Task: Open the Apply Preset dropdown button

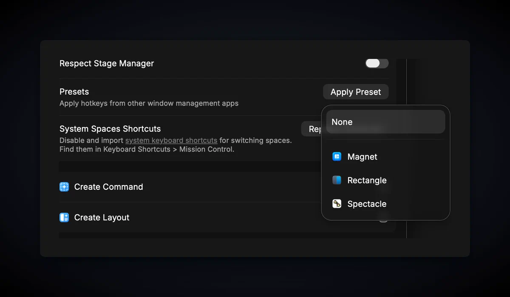Action: click(x=356, y=92)
